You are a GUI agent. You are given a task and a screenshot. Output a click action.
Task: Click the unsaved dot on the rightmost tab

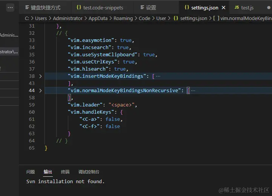tap(269, 8)
